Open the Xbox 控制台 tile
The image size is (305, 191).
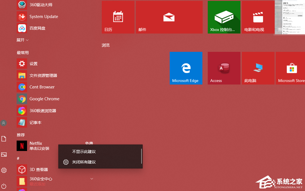(224, 17)
